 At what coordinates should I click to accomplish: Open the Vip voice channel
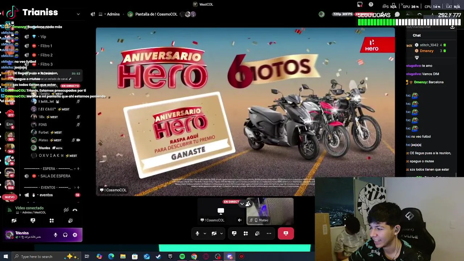pyautogui.click(x=43, y=37)
